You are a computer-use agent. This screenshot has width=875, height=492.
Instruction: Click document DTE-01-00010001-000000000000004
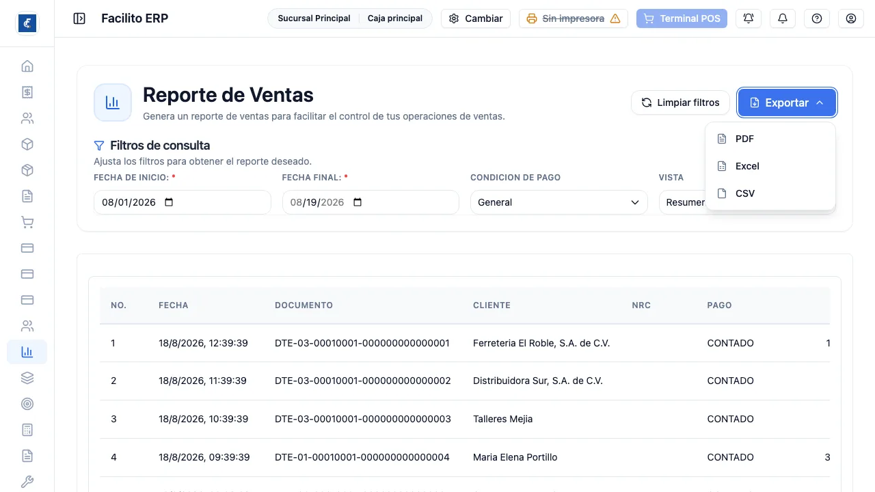[x=362, y=457]
